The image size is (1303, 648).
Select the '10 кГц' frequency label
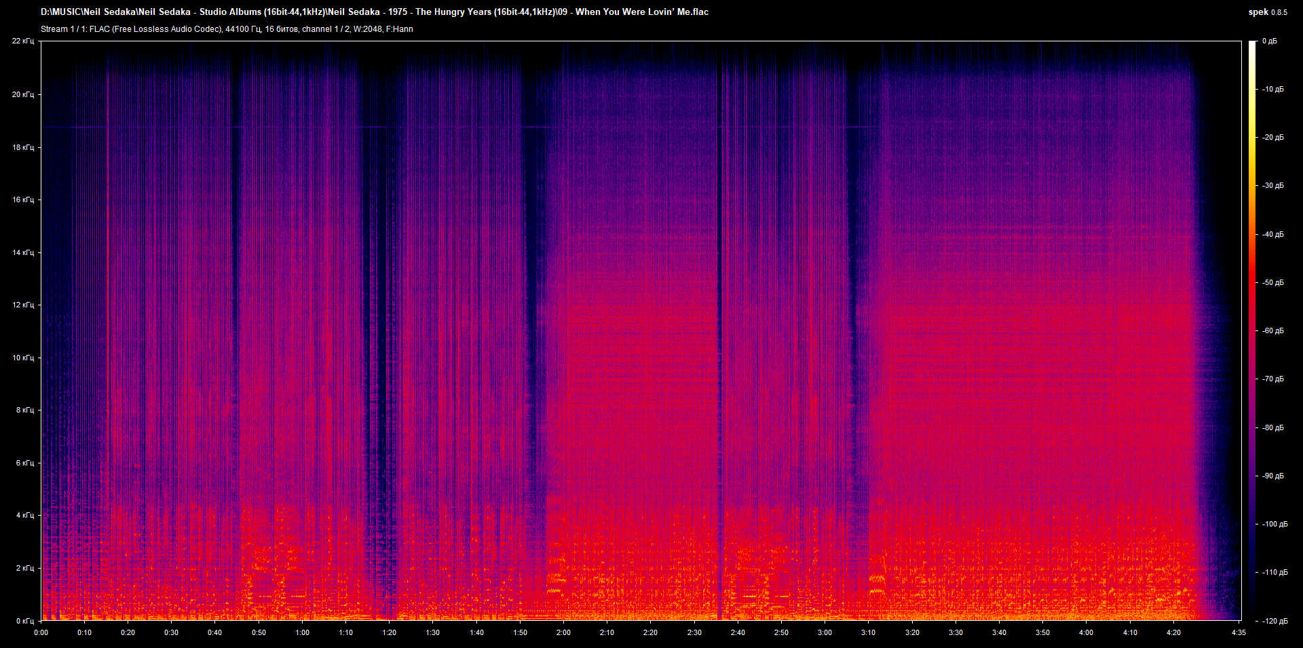point(23,358)
